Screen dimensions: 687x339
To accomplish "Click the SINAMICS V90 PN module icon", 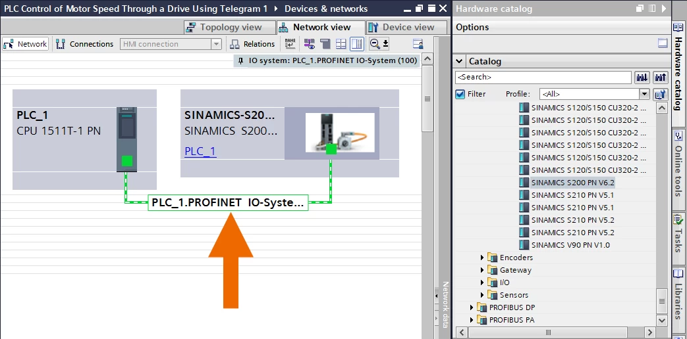I will click(524, 245).
